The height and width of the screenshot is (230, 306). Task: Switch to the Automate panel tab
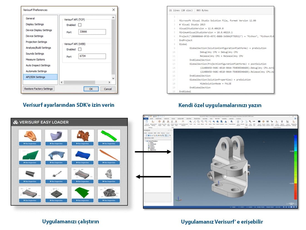tap(150, 133)
